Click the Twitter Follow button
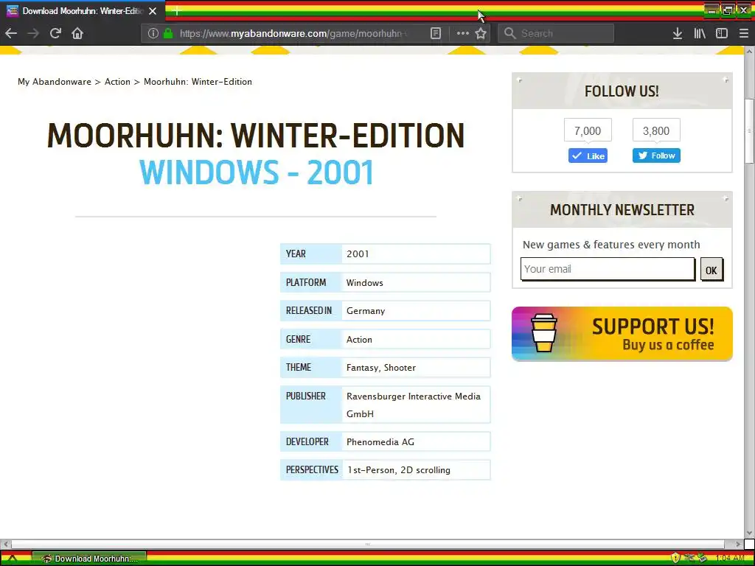Viewport: 755px width, 566px height. click(x=656, y=156)
